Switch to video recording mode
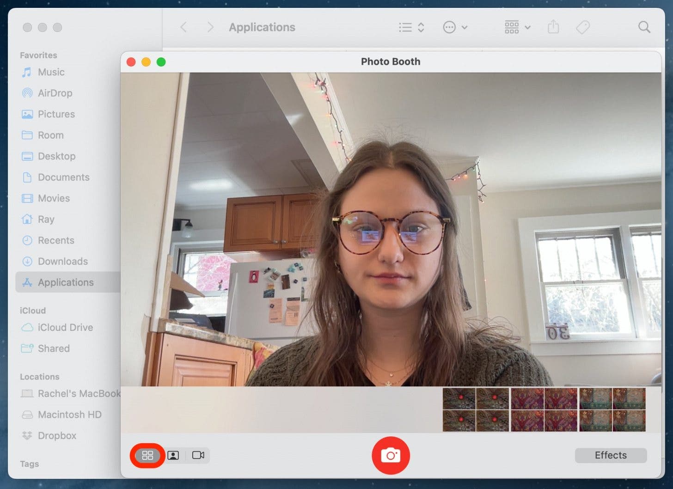Viewport: 673px width, 489px height. [198, 455]
